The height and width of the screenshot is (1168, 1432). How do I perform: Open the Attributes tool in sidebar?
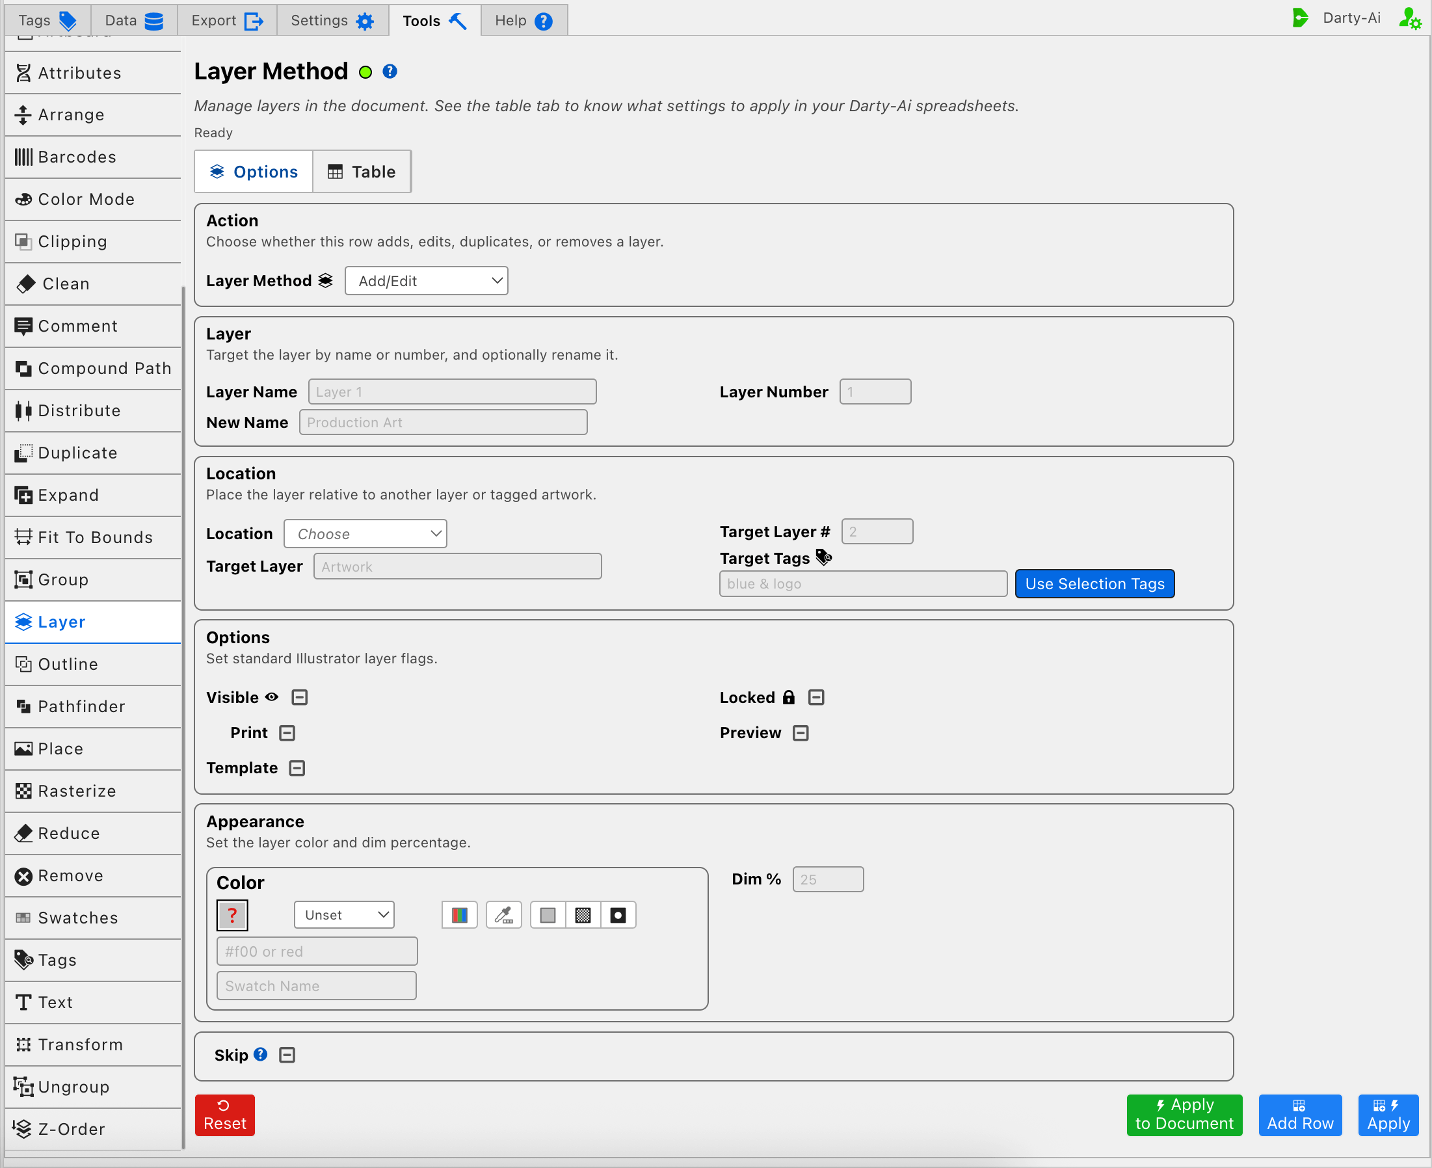coord(93,73)
